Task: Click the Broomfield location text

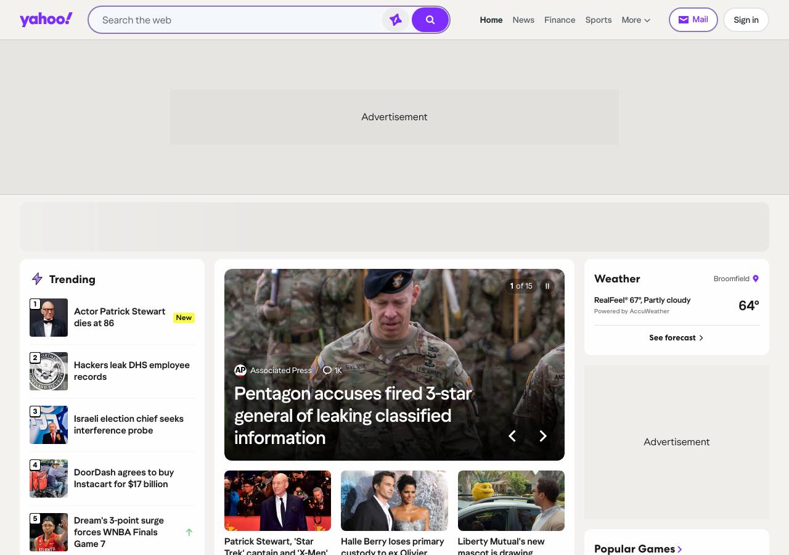Action: click(731, 279)
